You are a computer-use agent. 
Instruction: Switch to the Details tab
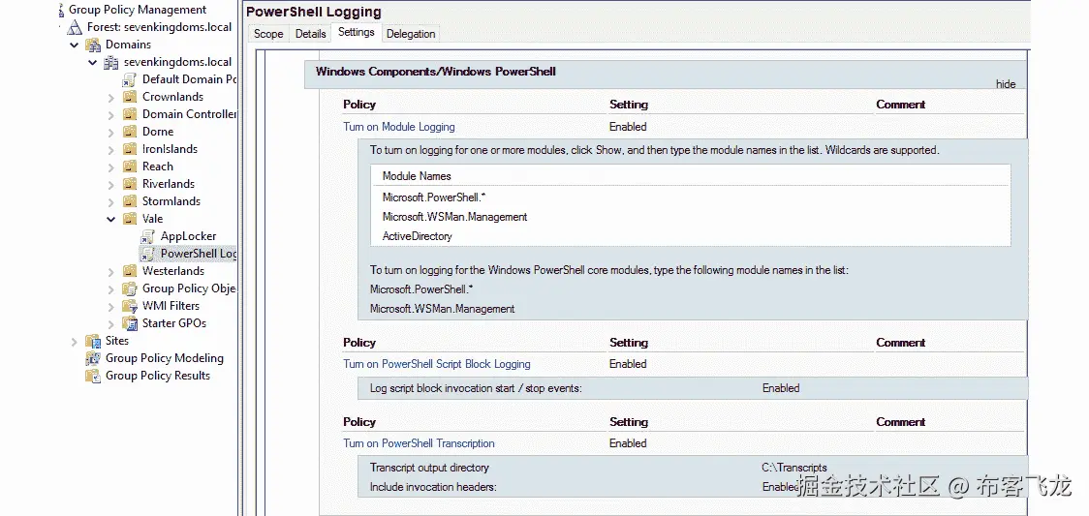pyautogui.click(x=310, y=33)
